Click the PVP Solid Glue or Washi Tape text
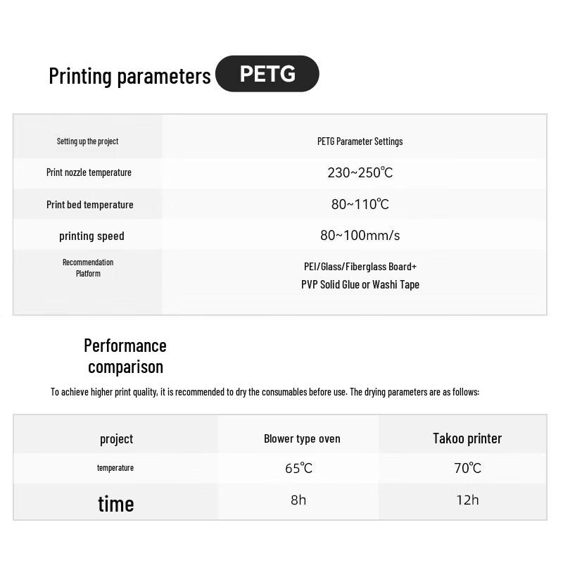Viewport: 563px width, 563px height. pos(360,285)
